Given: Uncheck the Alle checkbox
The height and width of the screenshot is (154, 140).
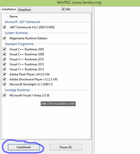Looking at the screenshot, I should click(63, 9).
